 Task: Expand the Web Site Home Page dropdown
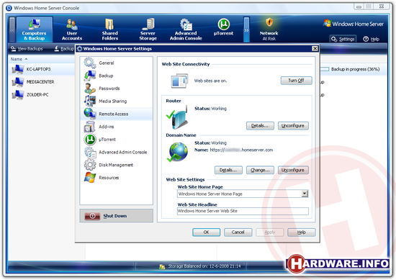[305, 194]
